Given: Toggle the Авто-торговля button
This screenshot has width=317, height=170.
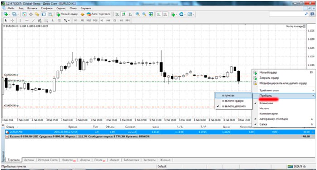Looking at the screenshot, I should pos(99,14).
